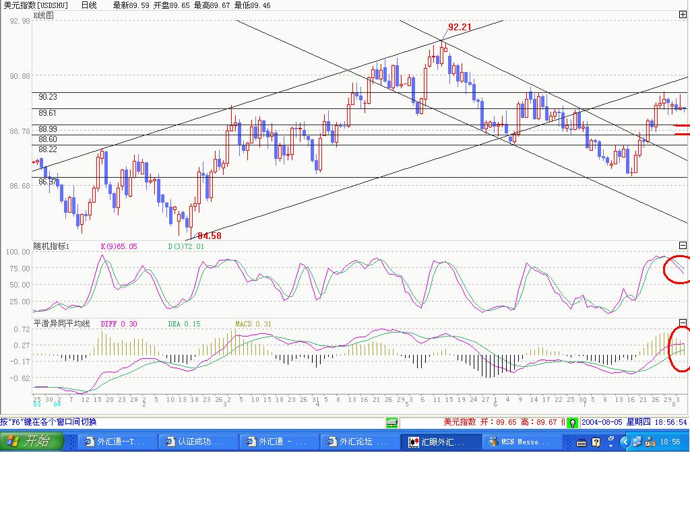The height and width of the screenshot is (517, 690).
Task: Click the green lightbulb tip icon
Action: (x=572, y=423)
